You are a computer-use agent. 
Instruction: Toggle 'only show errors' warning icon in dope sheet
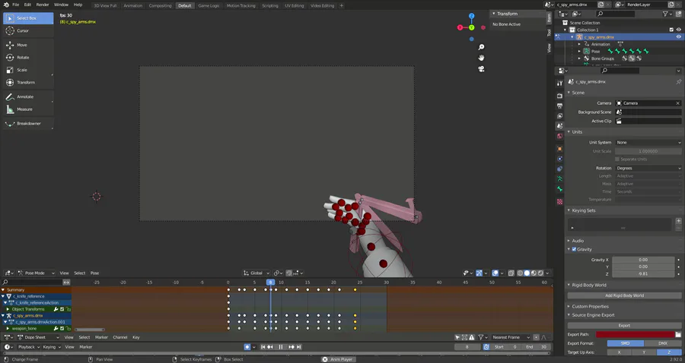(471, 337)
